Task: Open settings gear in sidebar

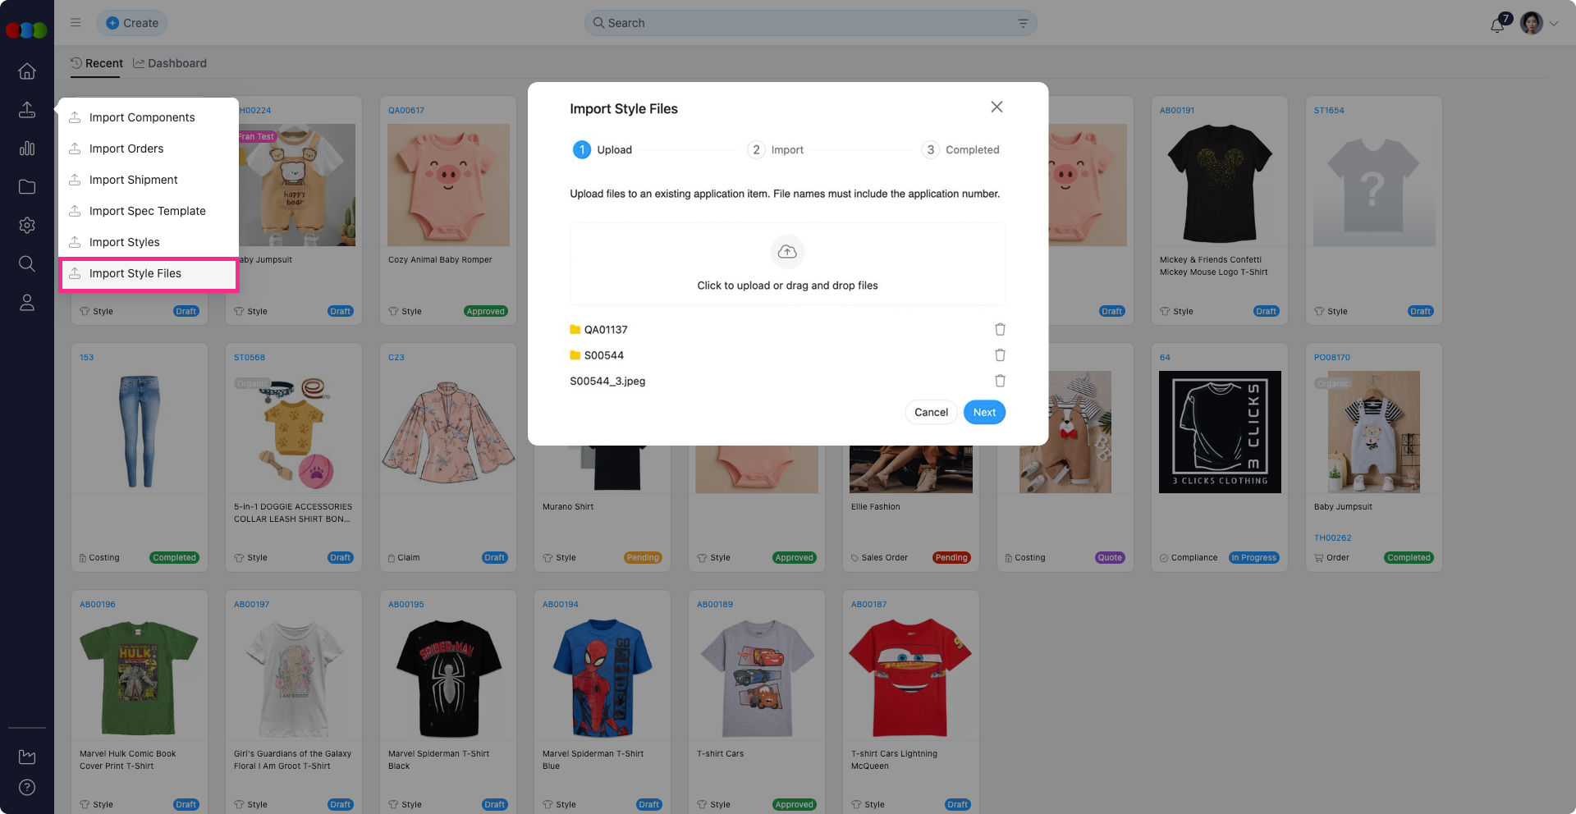Action: 27,225
